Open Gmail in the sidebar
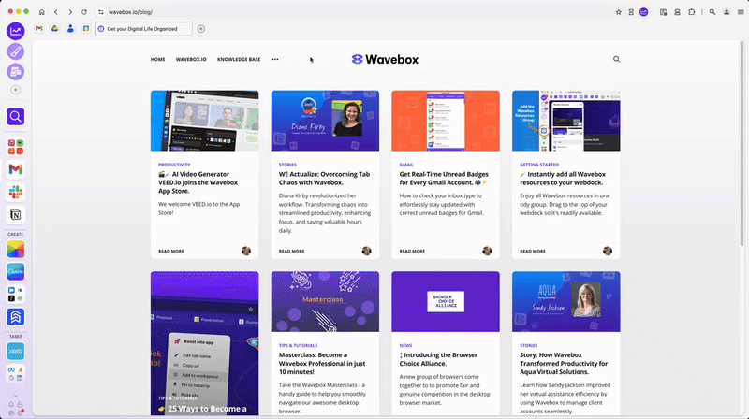The height and width of the screenshot is (419, 749). tap(16, 169)
